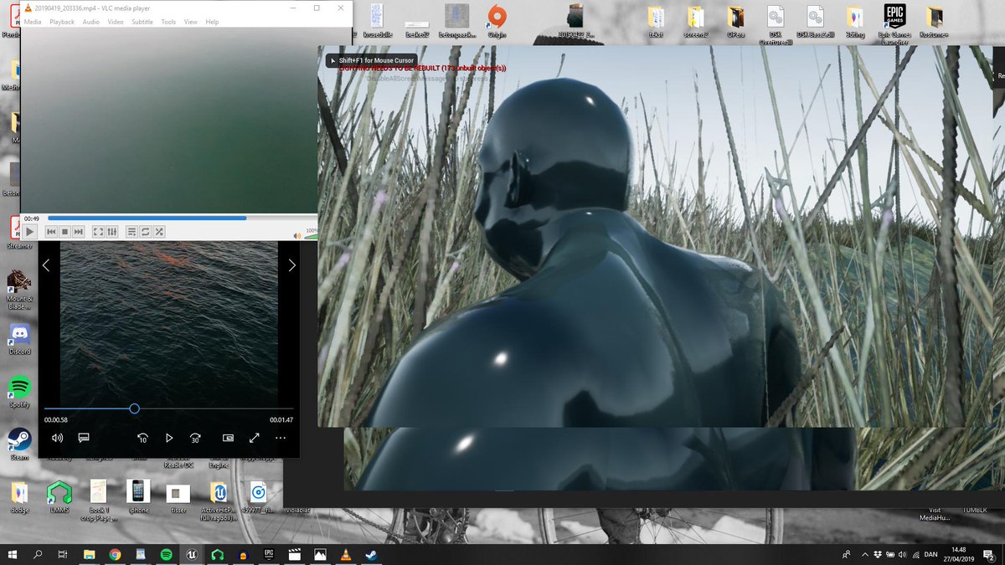Image resolution: width=1005 pixels, height=565 pixels.
Task: Mute audio via VLC speaker icon
Action: pos(296,236)
